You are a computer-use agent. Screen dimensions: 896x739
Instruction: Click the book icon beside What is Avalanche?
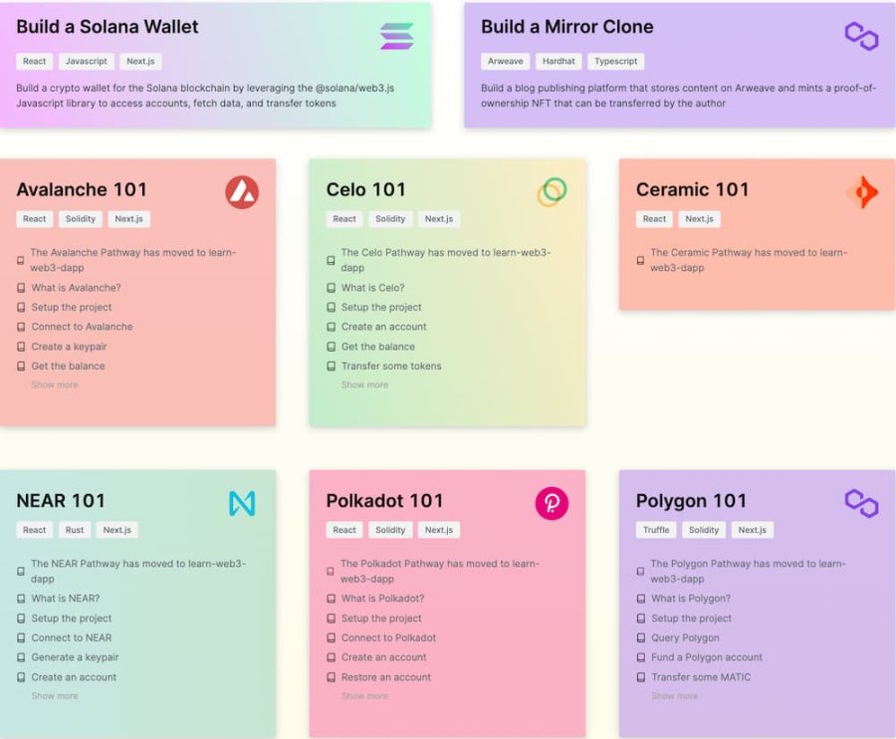point(21,288)
